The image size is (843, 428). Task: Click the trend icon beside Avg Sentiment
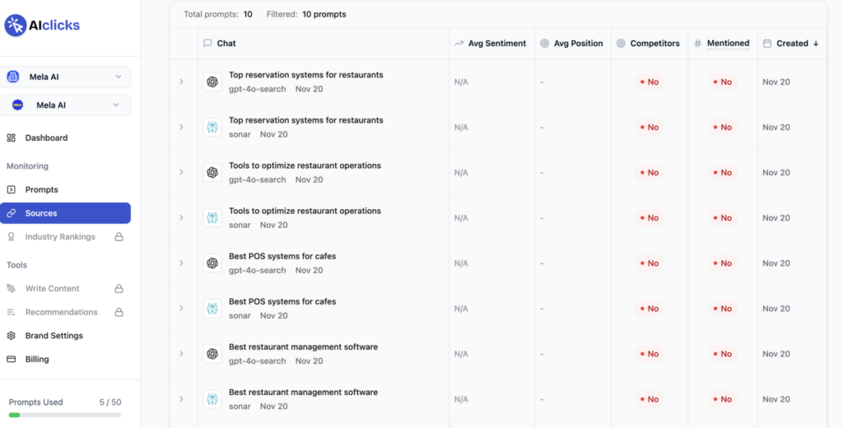(x=459, y=43)
